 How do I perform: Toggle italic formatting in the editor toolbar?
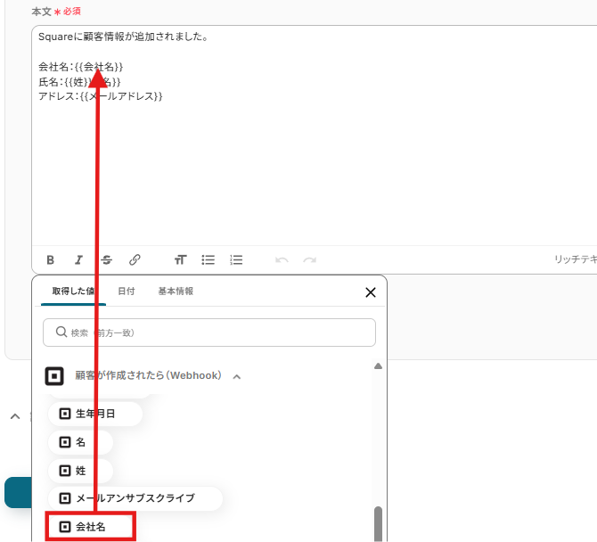click(x=78, y=259)
